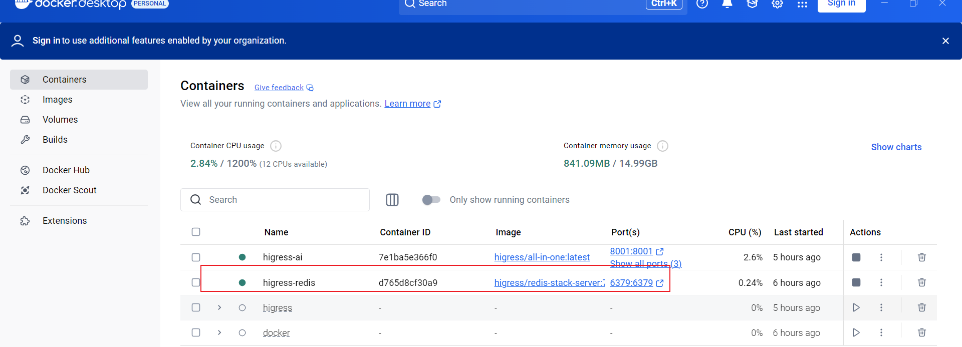Open more actions for higress row

(881, 307)
